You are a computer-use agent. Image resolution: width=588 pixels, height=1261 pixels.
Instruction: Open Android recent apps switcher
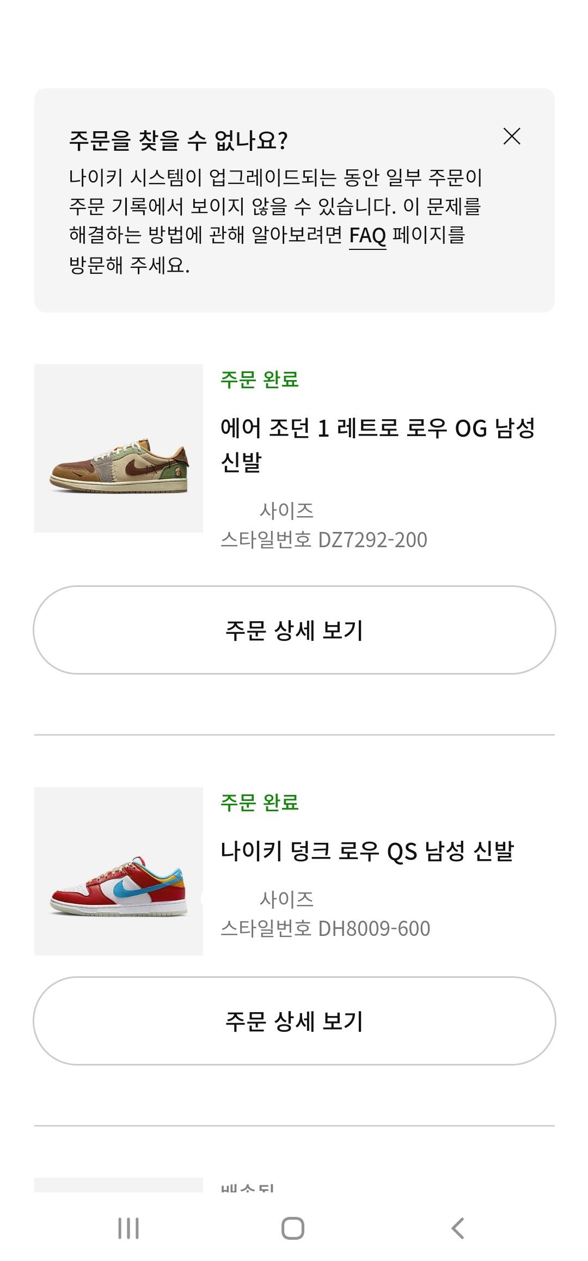click(x=128, y=1228)
